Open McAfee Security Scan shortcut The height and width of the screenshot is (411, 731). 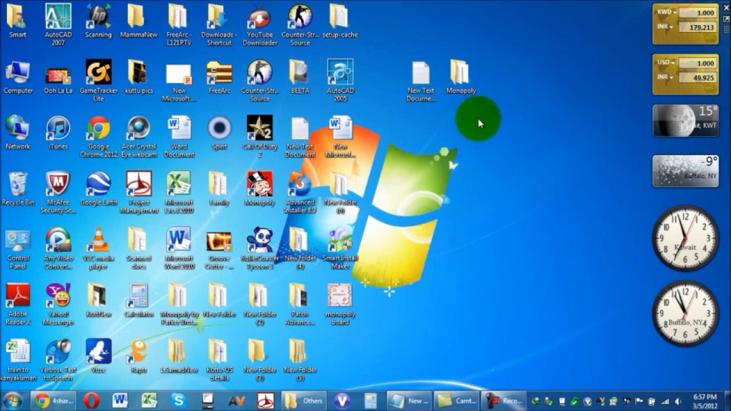point(58,193)
